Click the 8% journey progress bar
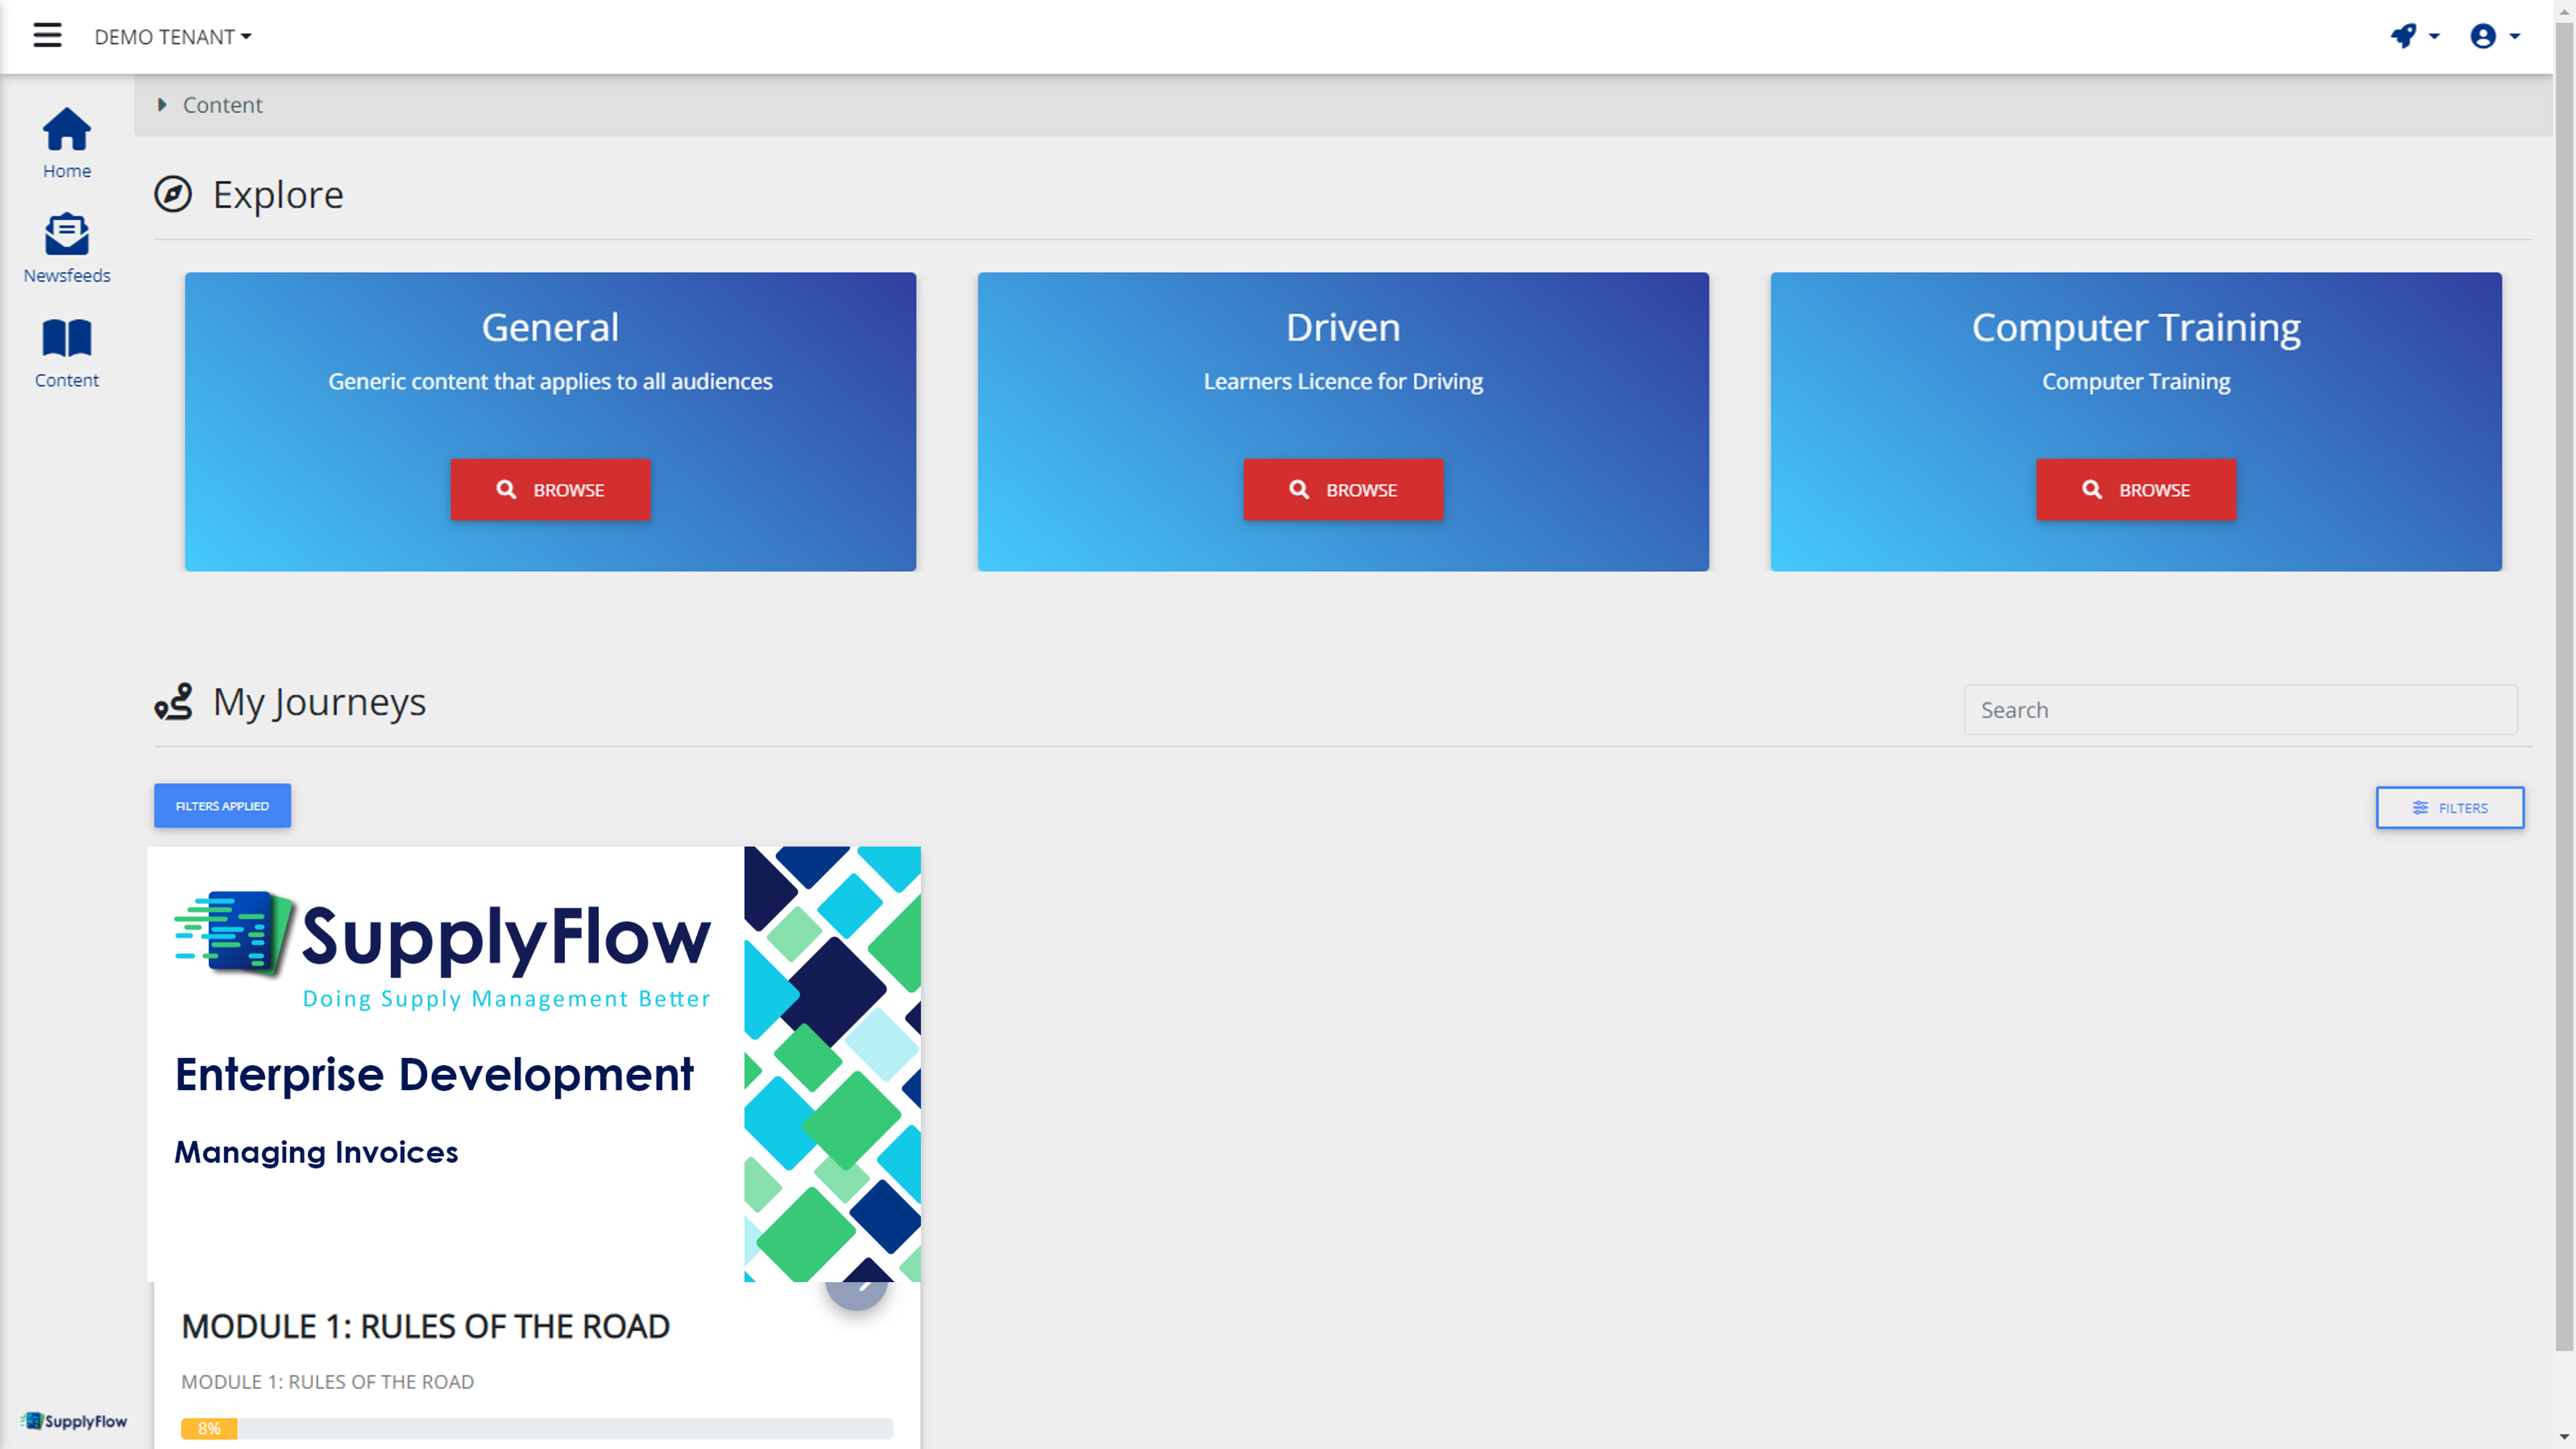 pos(537,1428)
